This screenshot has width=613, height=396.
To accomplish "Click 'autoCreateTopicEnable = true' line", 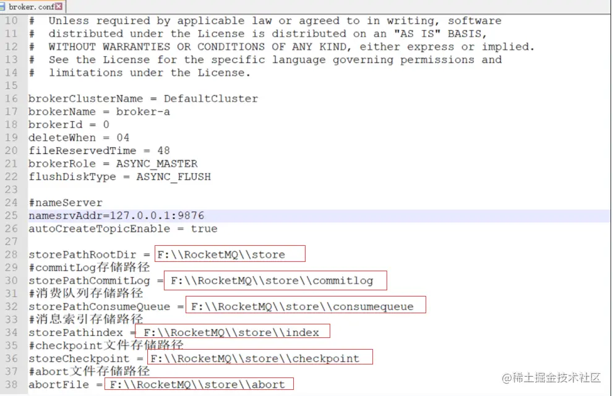I will 122,229.
